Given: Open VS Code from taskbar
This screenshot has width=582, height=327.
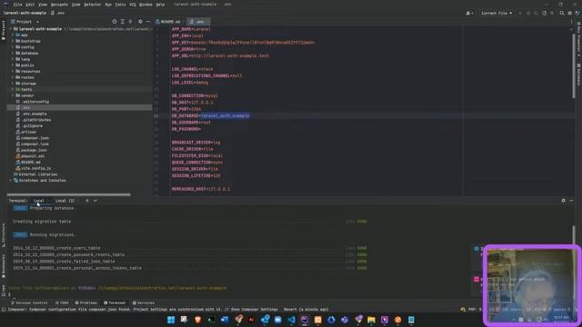Looking at the screenshot, I should coord(291,320).
